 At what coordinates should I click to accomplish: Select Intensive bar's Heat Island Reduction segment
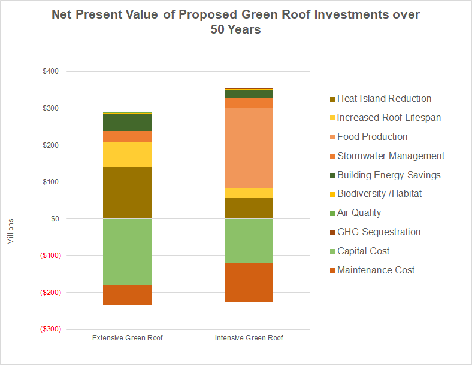tap(249, 208)
